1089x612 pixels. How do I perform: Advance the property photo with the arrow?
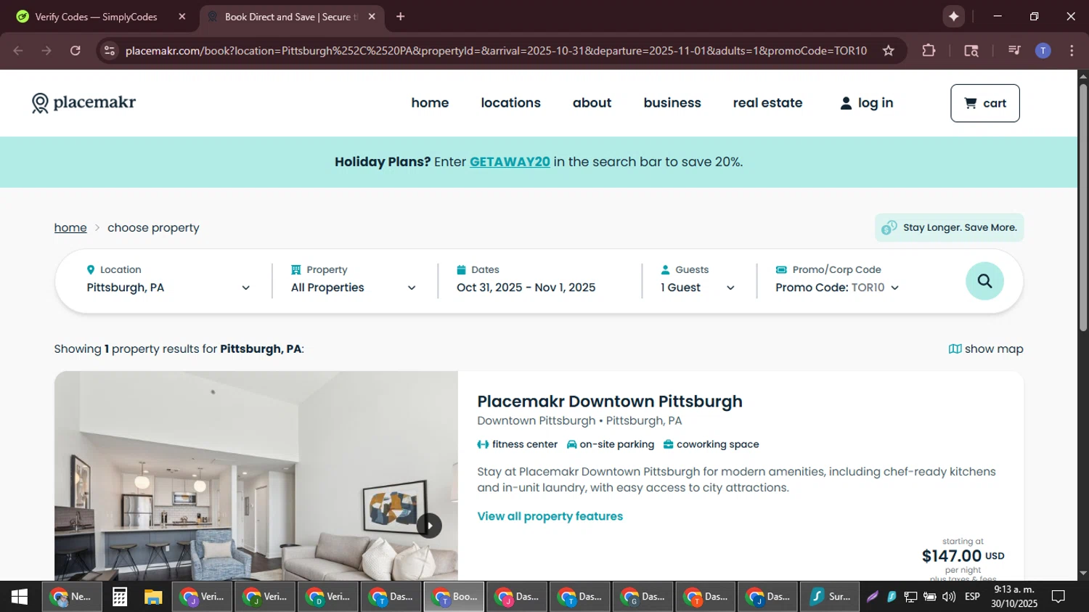pyautogui.click(x=429, y=526)
